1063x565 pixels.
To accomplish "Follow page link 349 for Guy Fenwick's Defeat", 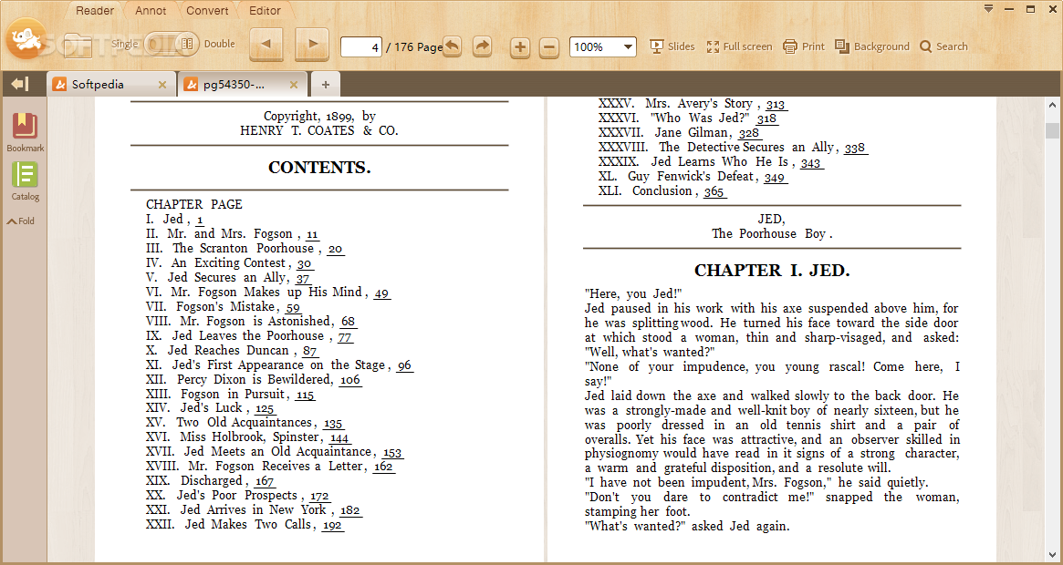I will 774,179.
